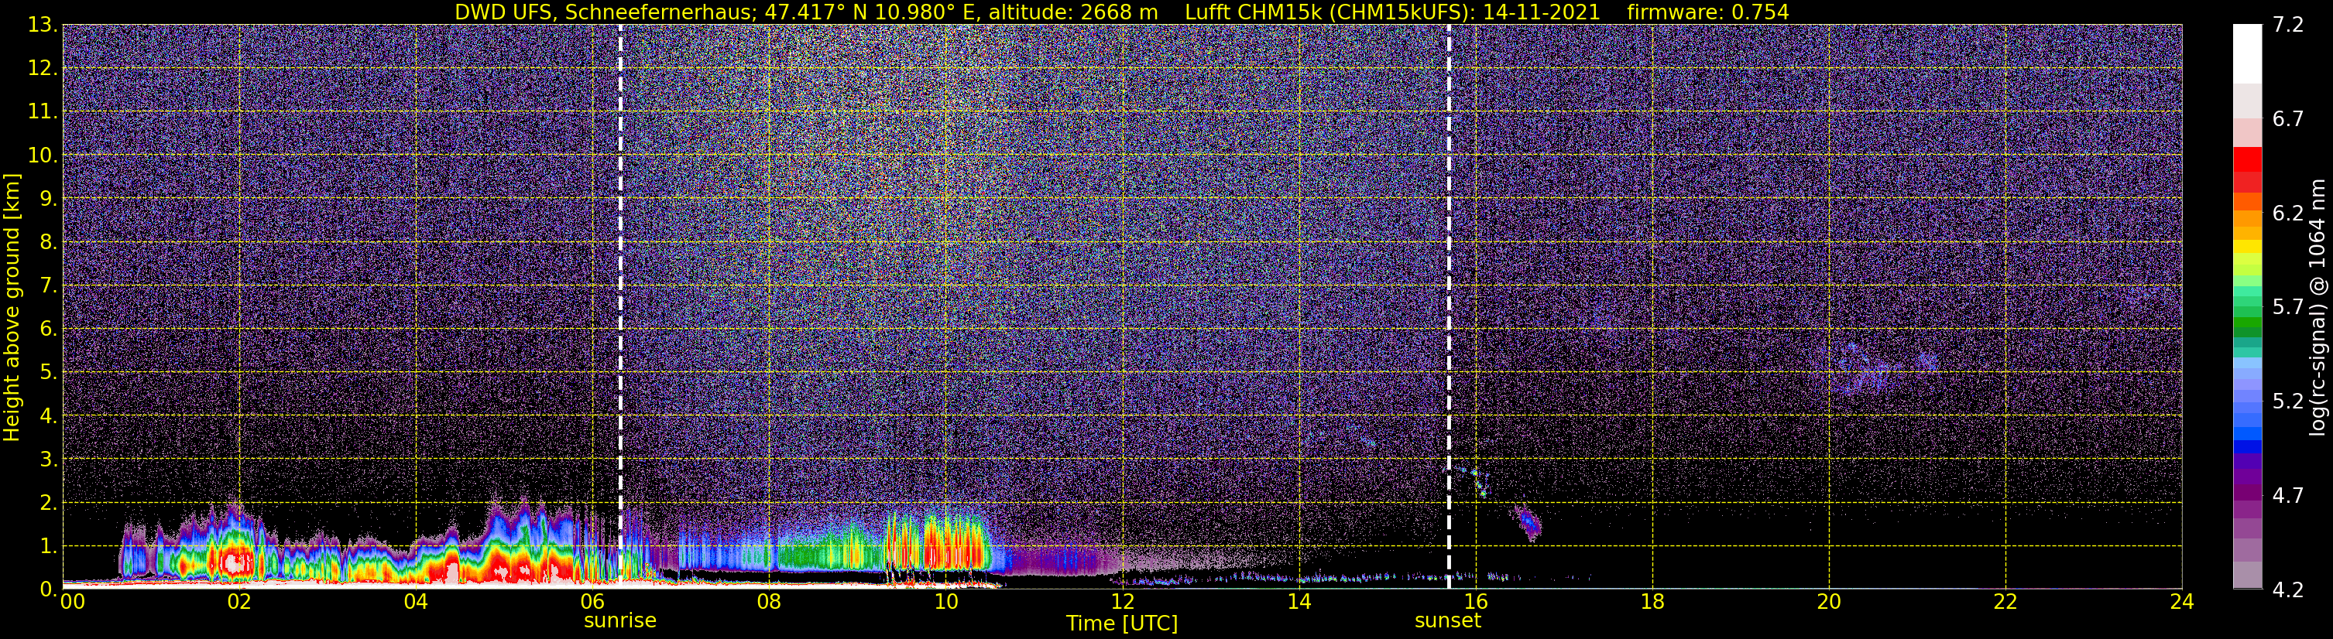The width and height of the screenshot is (2333, 639).
Task: Click the 5 km height tick label
Action: 47,372
